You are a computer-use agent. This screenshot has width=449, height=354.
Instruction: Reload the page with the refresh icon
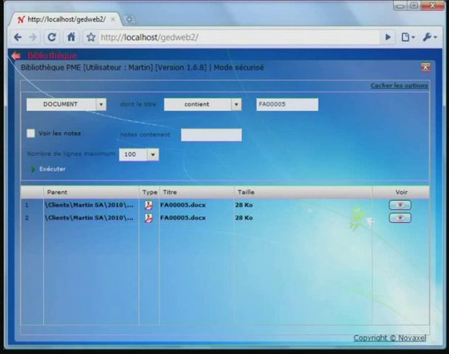tap(52, 37)
